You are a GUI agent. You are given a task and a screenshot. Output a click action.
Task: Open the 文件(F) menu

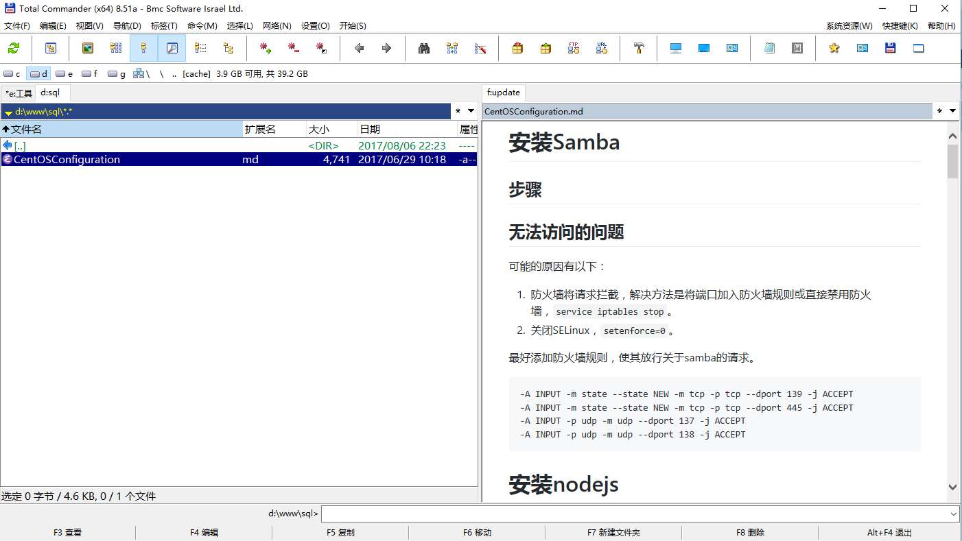coord(17,26)
